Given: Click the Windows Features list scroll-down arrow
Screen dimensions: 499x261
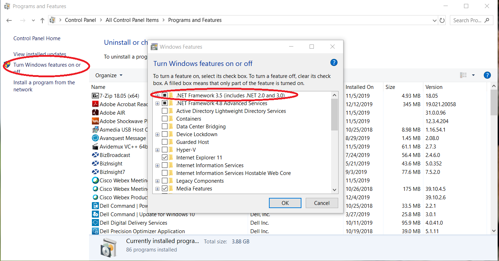Looking at the screenshot, I should (335, 190).
